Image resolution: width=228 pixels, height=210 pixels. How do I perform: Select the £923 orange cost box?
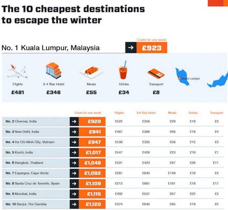coord(152,48)
